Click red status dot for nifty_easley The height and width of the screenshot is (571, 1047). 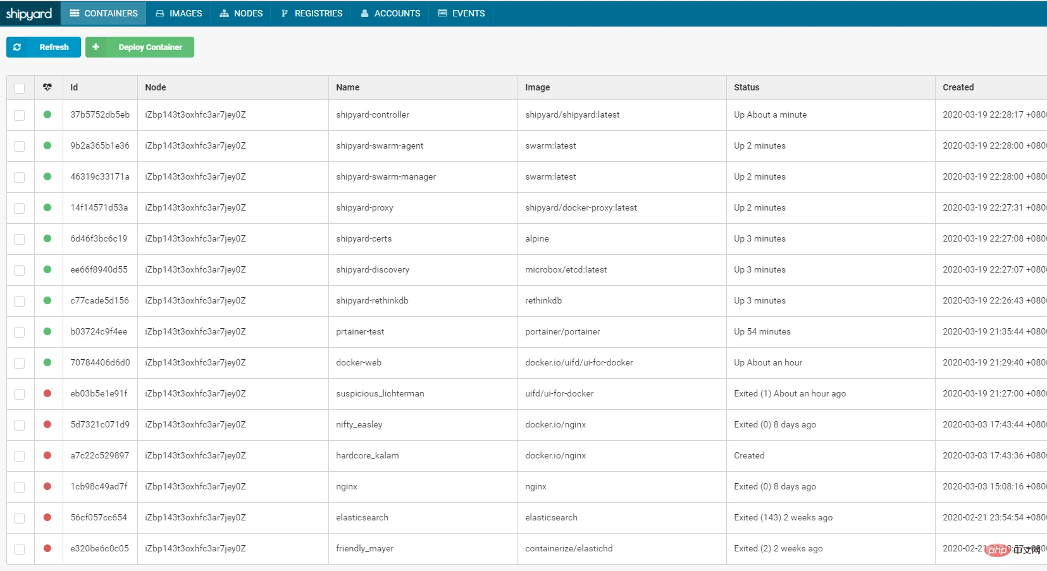point(47,424)
